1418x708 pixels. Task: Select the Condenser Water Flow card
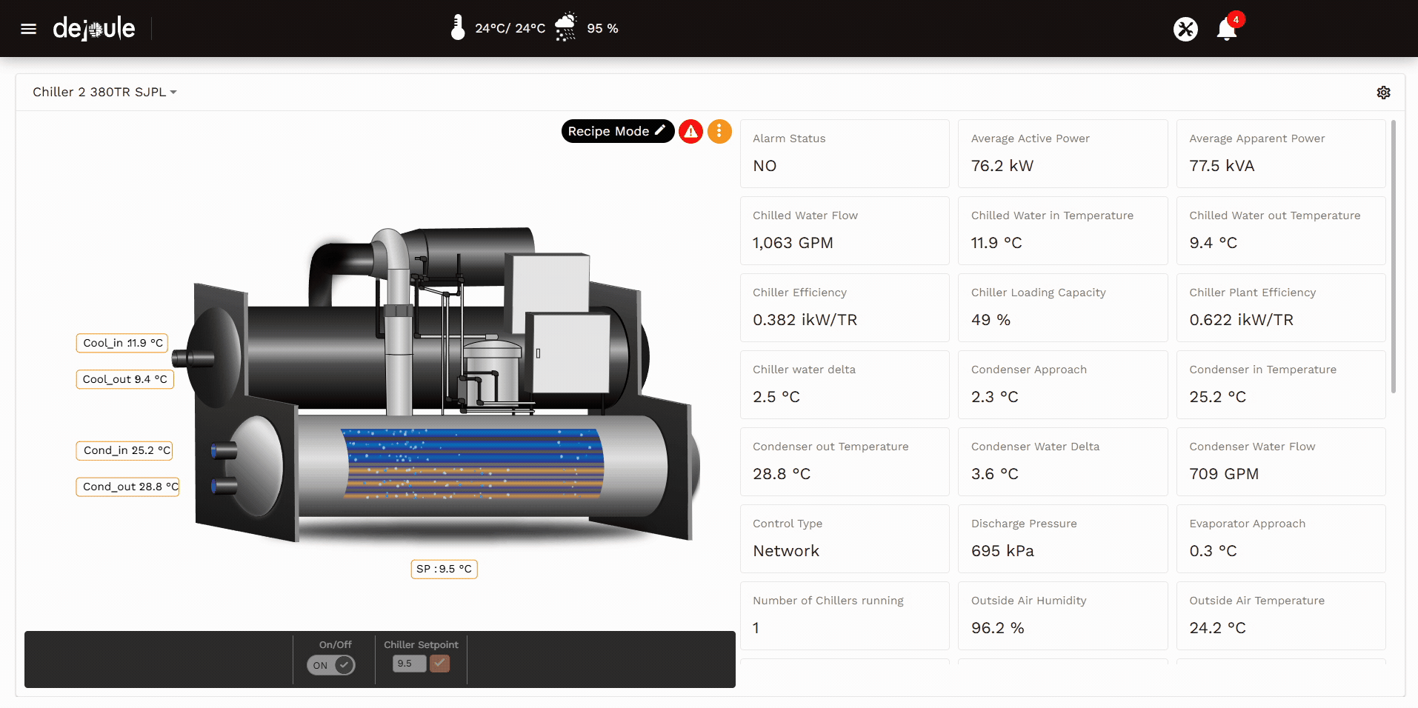tap(1281, 461)
